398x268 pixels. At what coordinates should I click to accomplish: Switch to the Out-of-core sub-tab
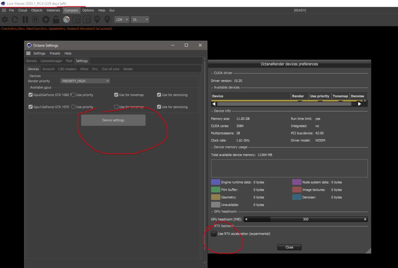pyautogui.click(x=111, y=69)
